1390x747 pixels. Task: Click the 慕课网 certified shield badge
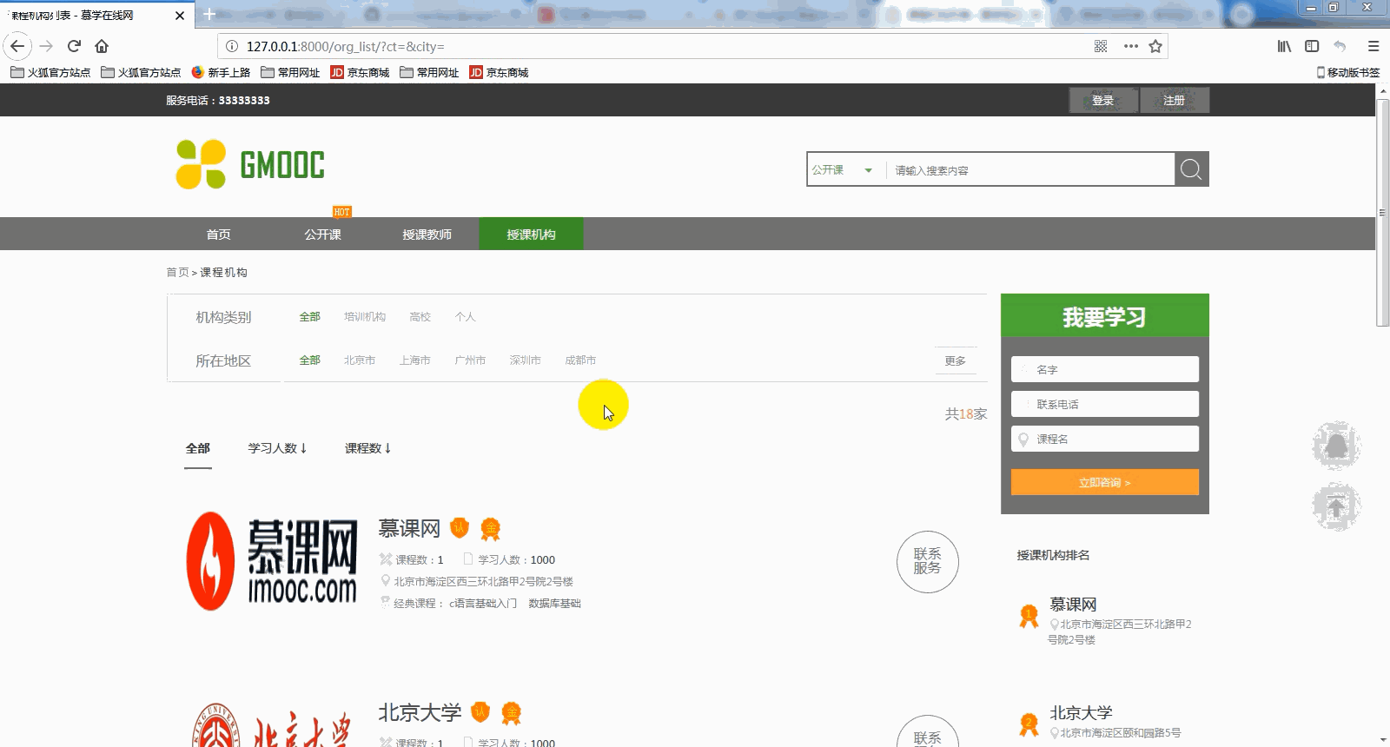[460, 527]
